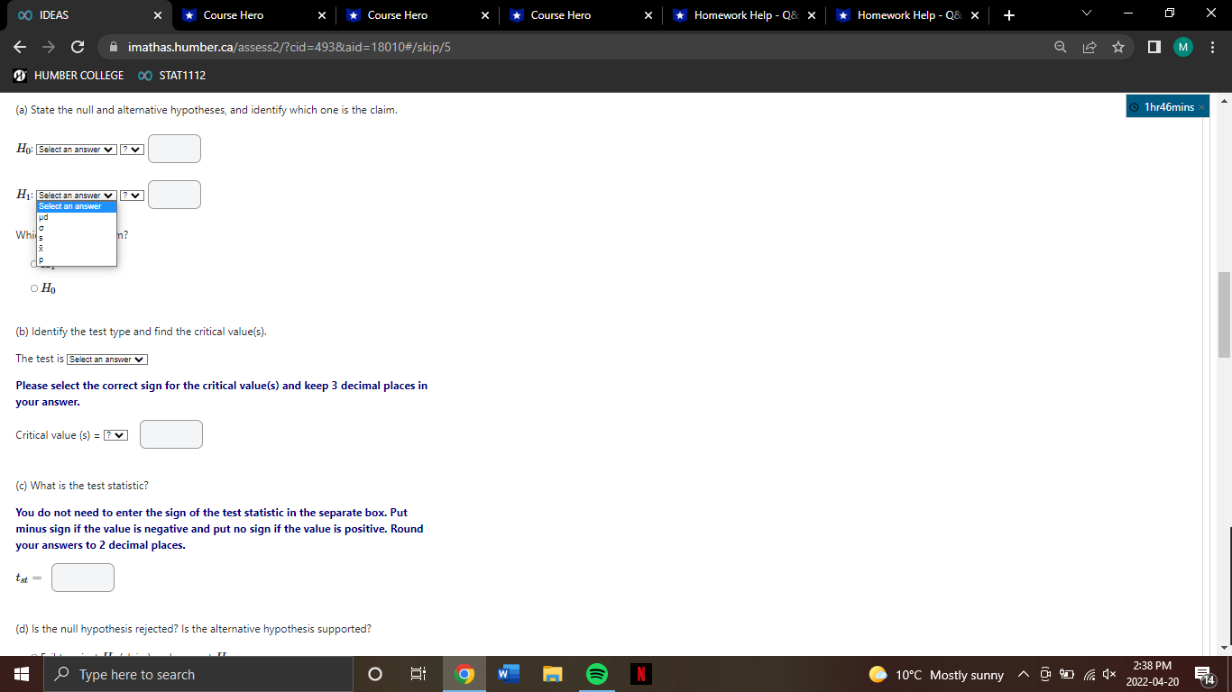1232x692 pixels.
Task: Open the Chrome profile M avatar
Action: pyautogui.click(x=1183, y=47)
